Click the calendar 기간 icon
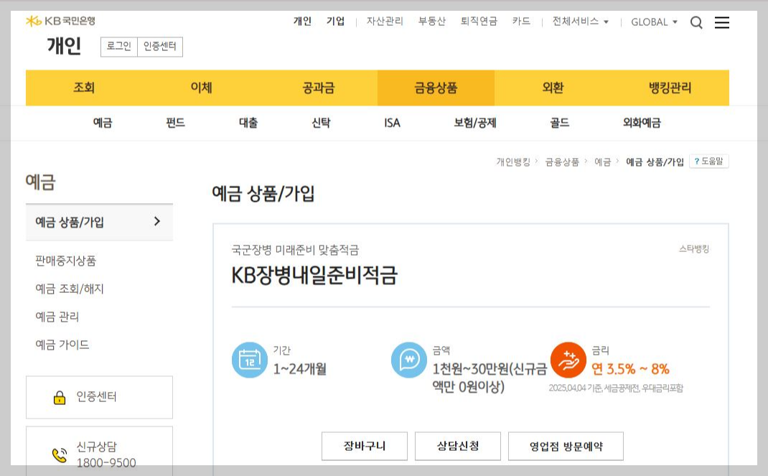This screenshot has height=476, width=768. 250,360
